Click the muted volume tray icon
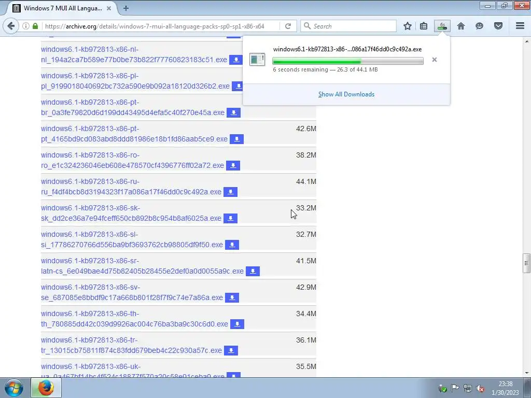Viewport: 531px width, 398px height. click(x=480, y=389)
